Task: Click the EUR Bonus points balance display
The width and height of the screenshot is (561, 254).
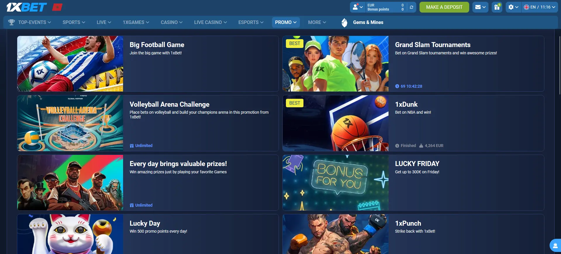Action: coord(386,7)
